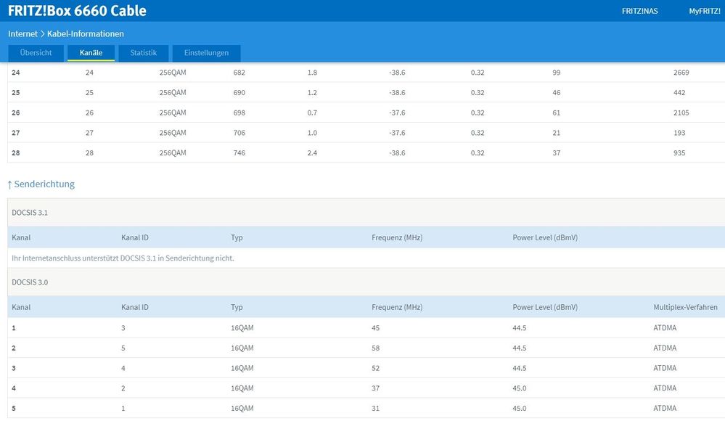Click Kanal ID 1 in upstream channel 5
This screenshot has height=421, width=725.
tap(123, 409)
